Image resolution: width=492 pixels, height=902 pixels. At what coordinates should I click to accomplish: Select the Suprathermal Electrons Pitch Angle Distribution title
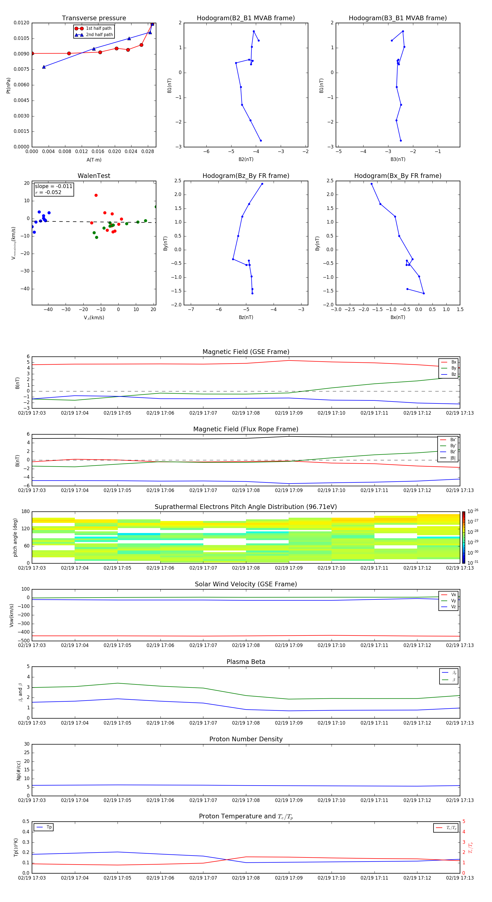(x=246, y=507)
